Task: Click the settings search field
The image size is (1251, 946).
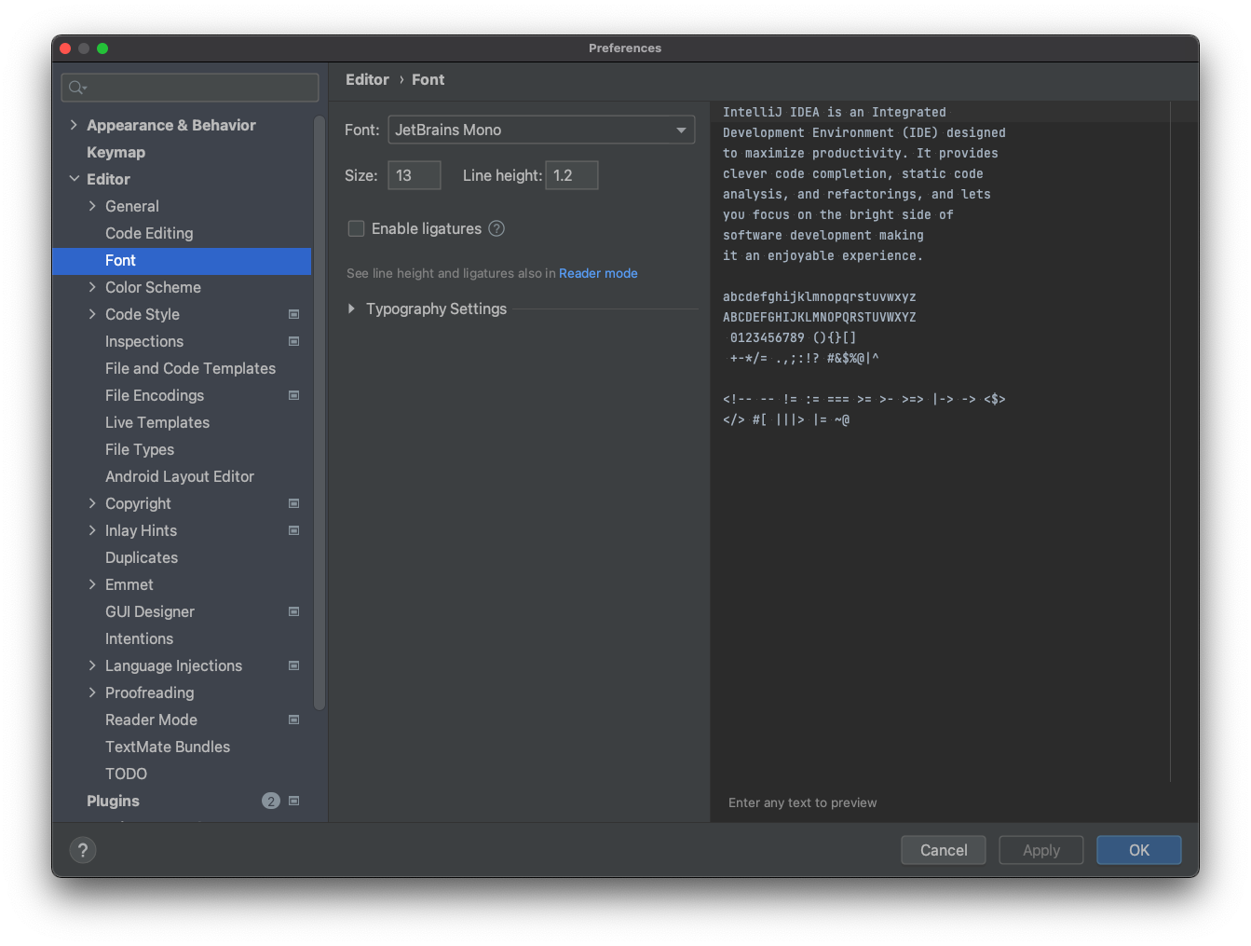Action: 190,88
